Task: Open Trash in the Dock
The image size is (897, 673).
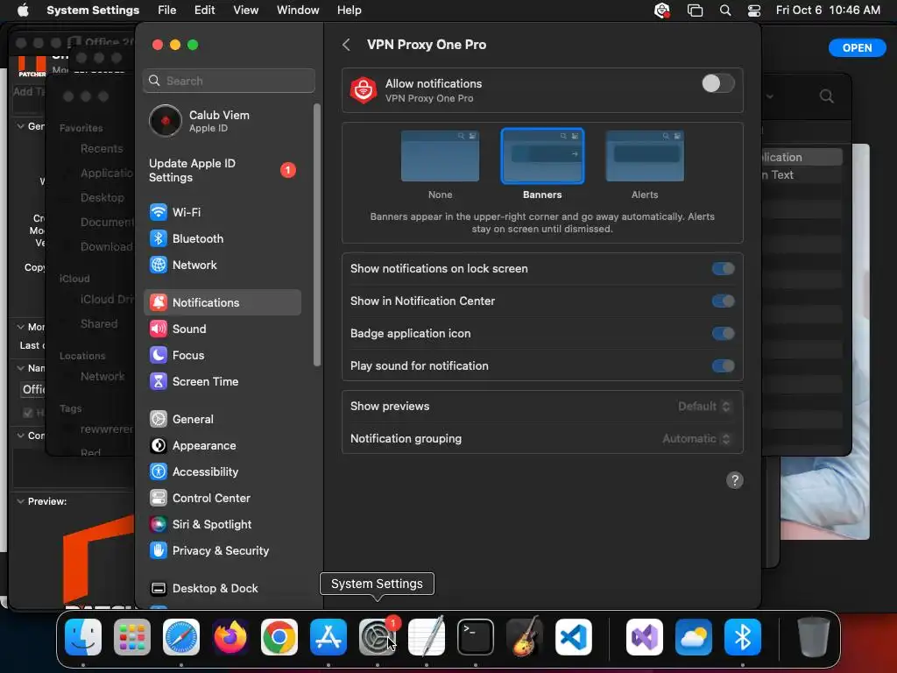Action: pyautogui.click(x=813, y=637)
